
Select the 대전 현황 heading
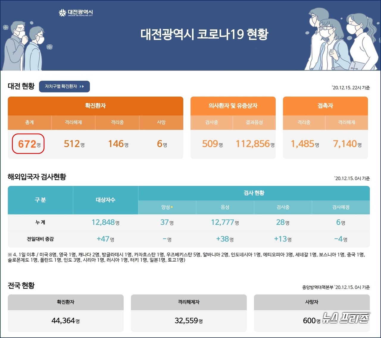click(21, 86)
